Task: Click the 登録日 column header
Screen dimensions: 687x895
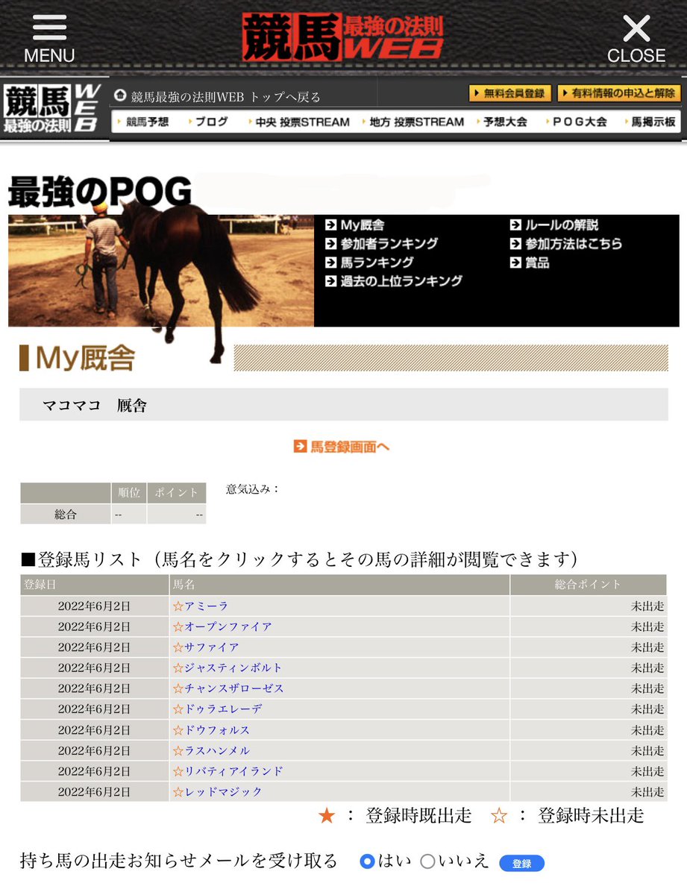Action: (x=95, y=585)
